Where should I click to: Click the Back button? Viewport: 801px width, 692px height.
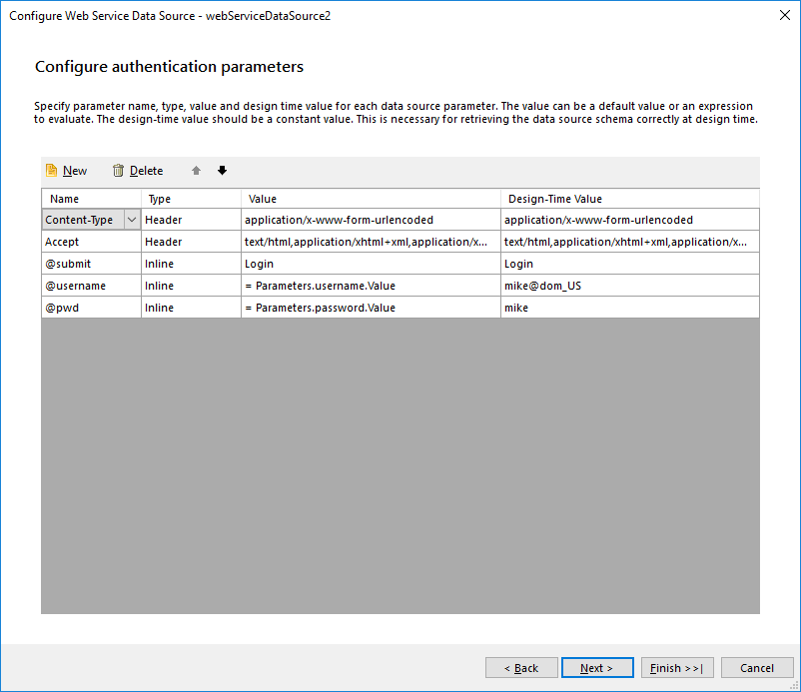(521, 667)
